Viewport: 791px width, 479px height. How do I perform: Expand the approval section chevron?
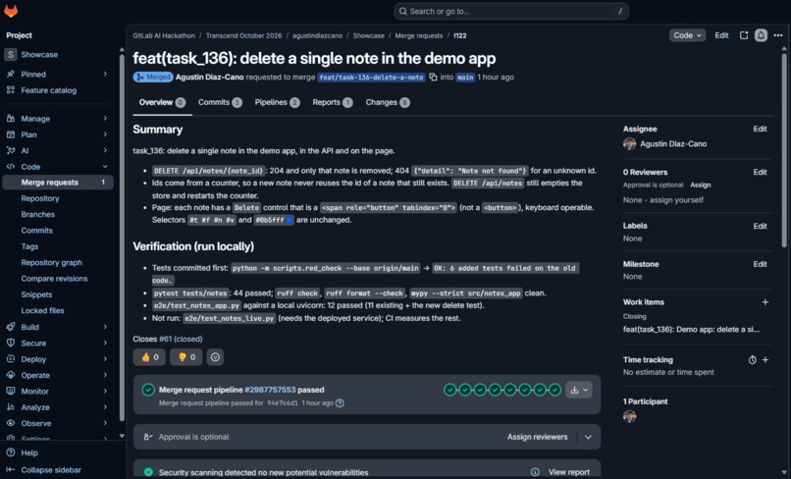pyautogui.click(x=588, y=437)
